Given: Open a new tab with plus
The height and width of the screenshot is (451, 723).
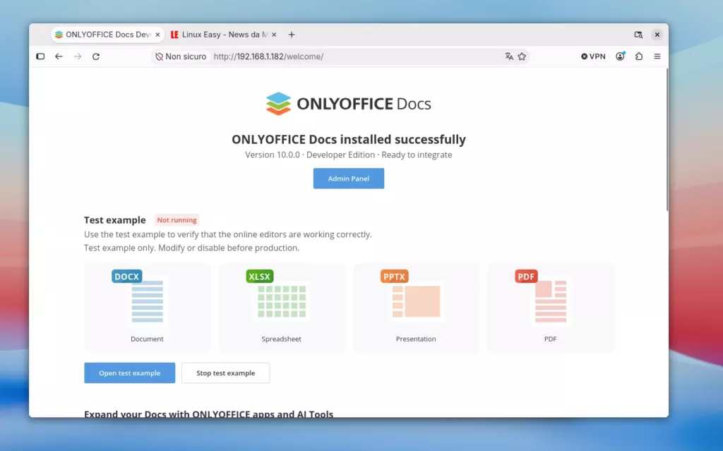Looking at the screenshot, I should click(x=292, y=35).
